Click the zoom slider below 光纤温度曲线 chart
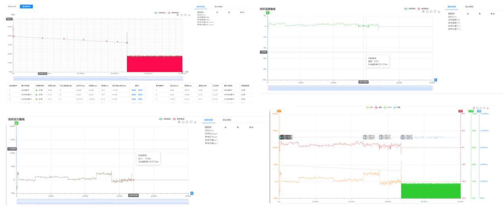503x207 pixels. (x=350, y=88)
